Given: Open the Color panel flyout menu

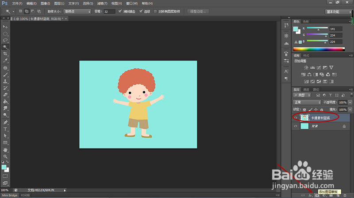Looking at the screenshot, I should click(350, 21).
